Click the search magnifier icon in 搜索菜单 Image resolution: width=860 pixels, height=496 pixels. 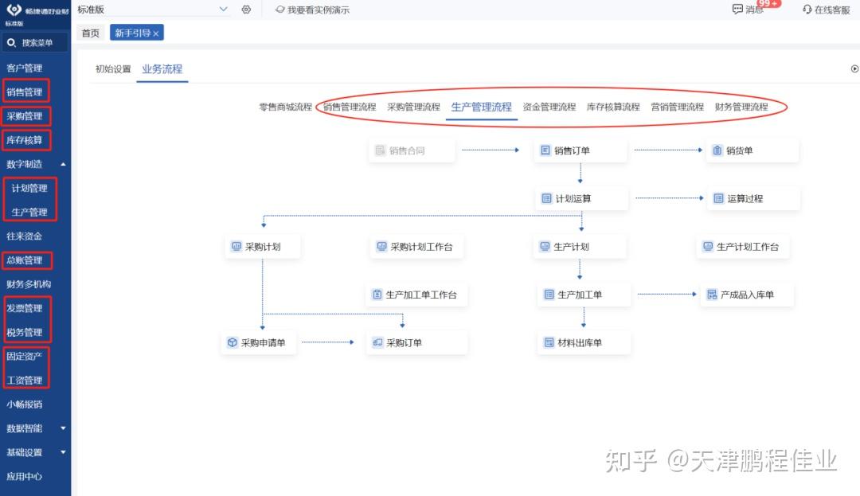11,42
